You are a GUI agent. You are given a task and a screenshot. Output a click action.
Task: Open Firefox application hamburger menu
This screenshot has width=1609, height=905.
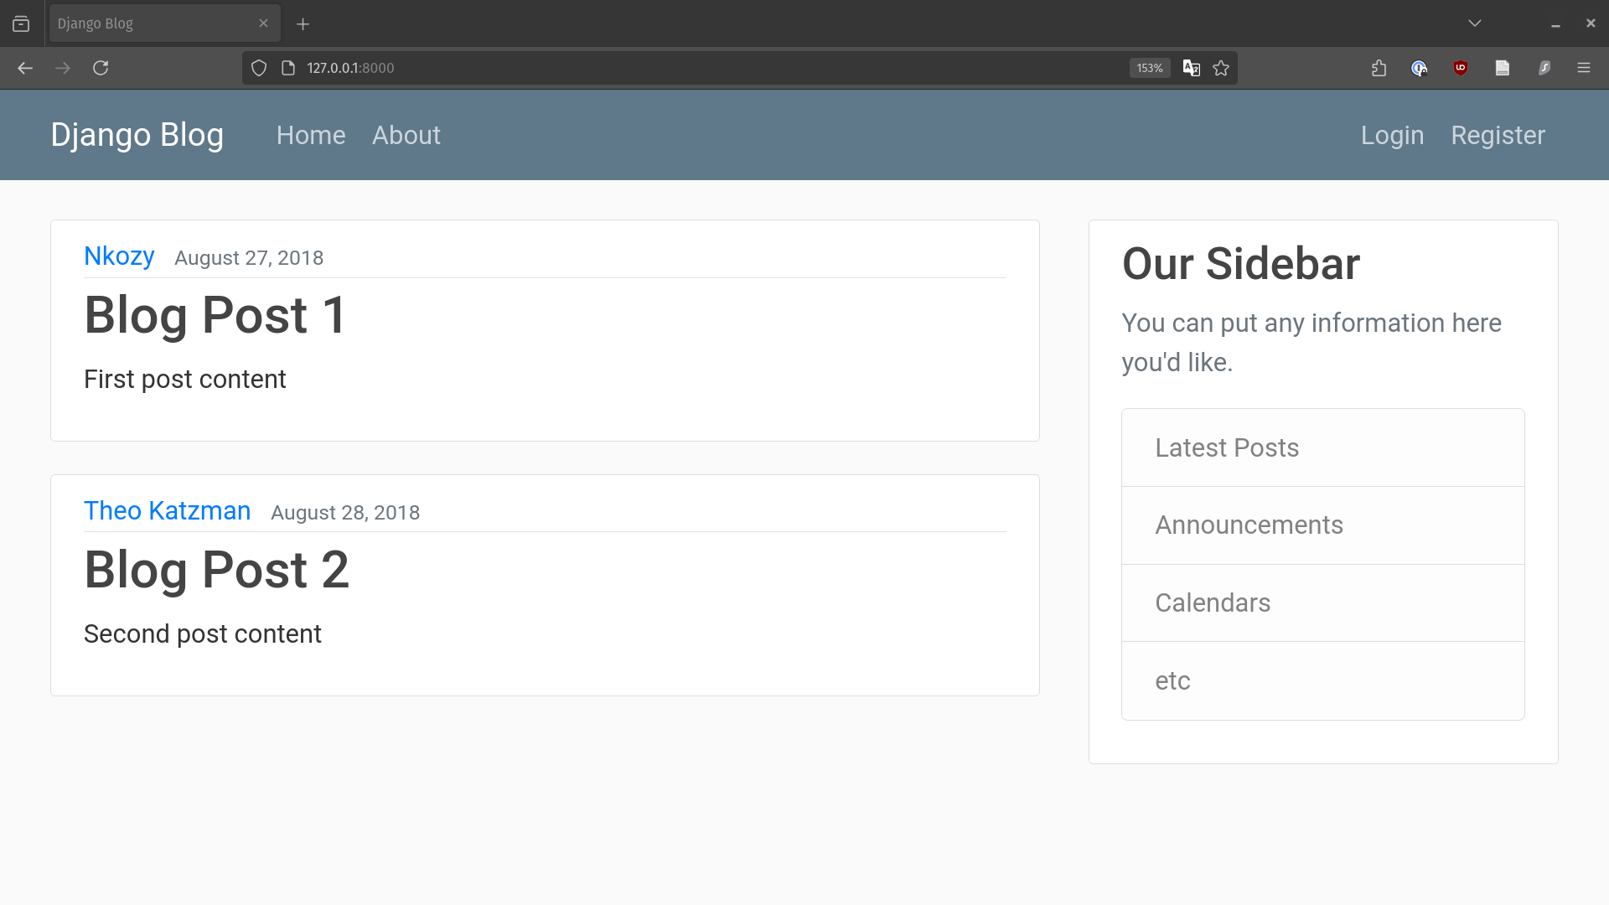pyautogui.click(x=1583, y=68)
